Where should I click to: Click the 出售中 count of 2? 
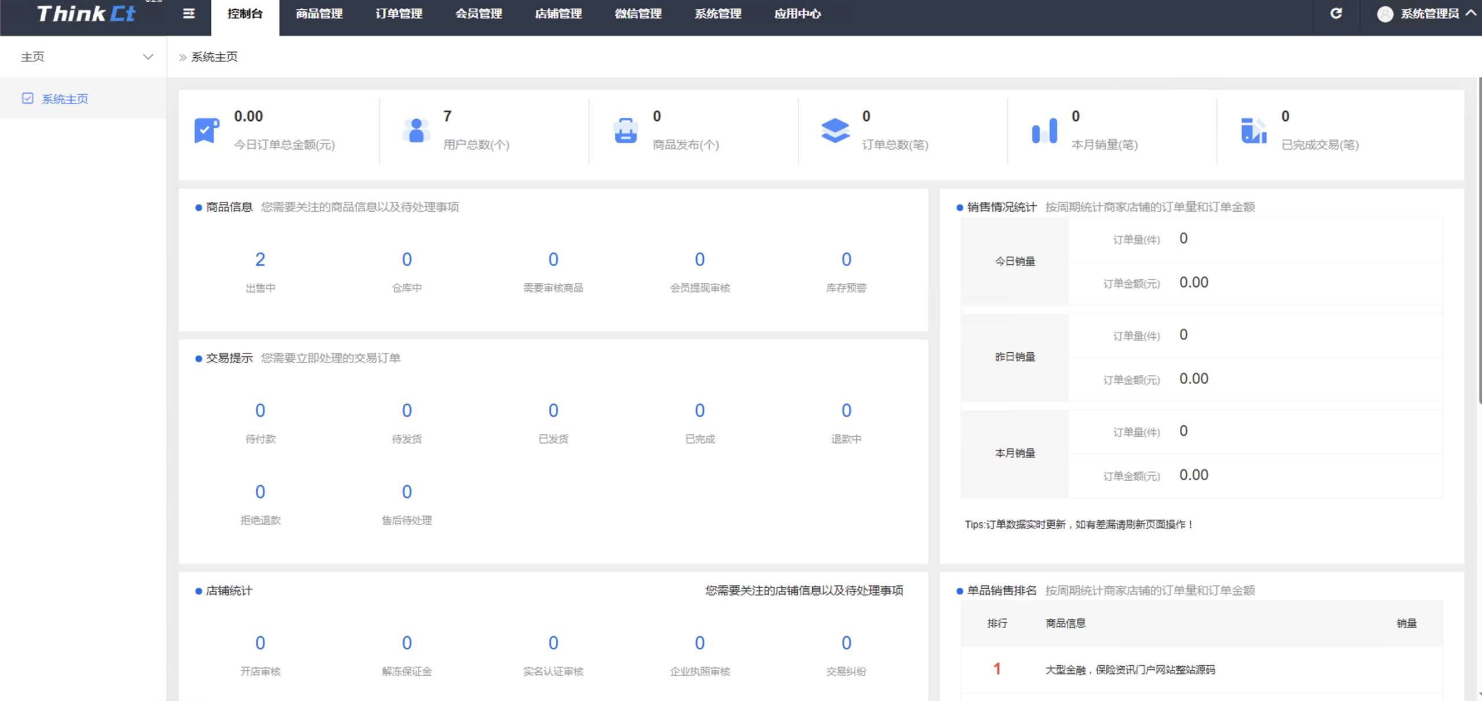[x=260, y=260]
